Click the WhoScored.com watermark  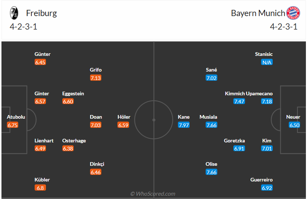pyautogui.click(x=153, y=194)
